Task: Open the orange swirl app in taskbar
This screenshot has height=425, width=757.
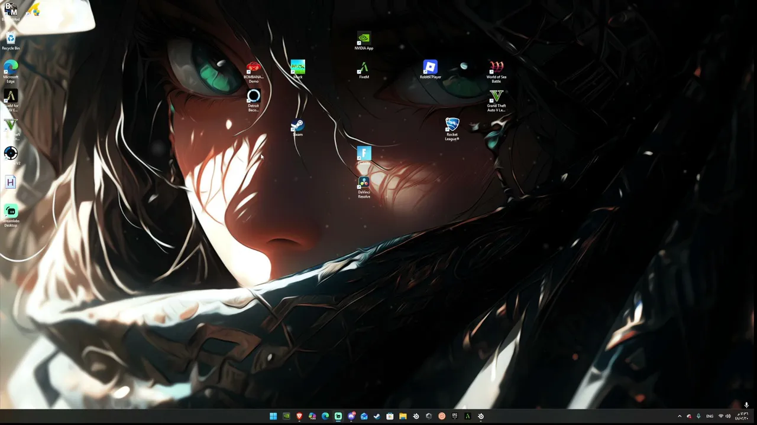Action: (x=442, y=416)
